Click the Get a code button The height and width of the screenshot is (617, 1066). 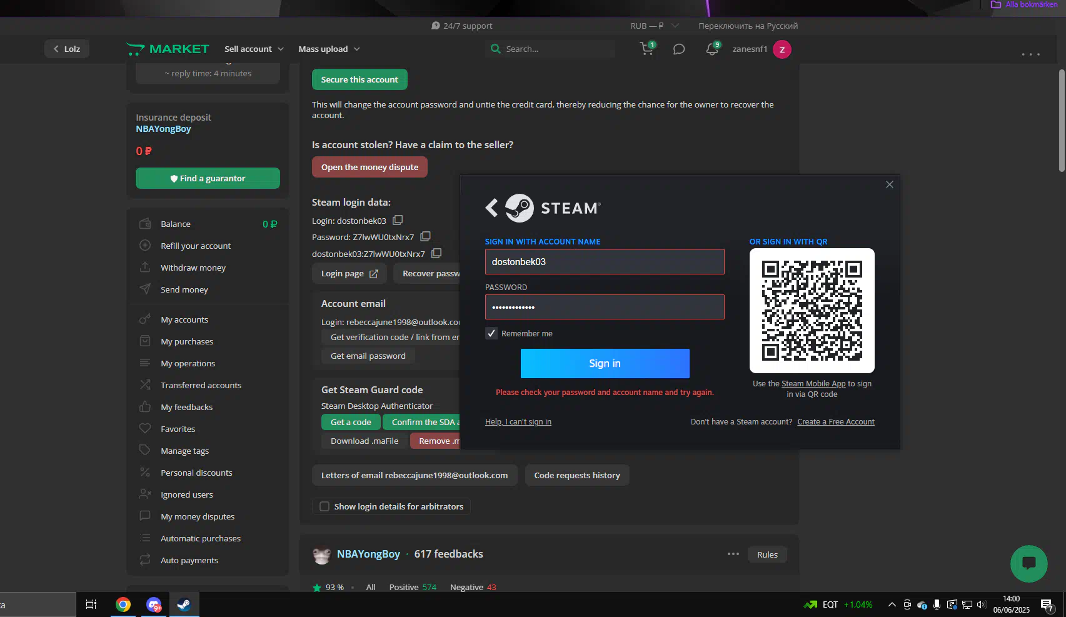click(x=351, y=422)
